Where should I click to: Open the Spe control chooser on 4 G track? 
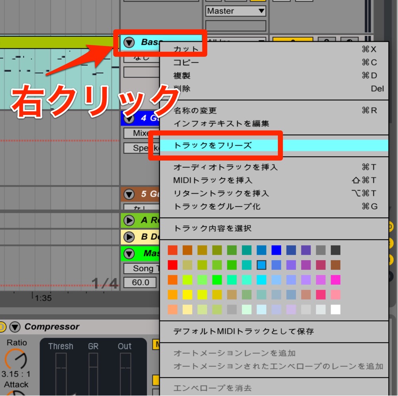[141, 148]
